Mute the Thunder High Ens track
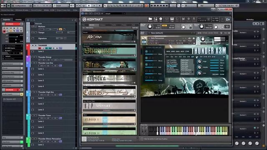Image resolution: width=267 pixels, height=150 pixels. (x=33, y=92)
